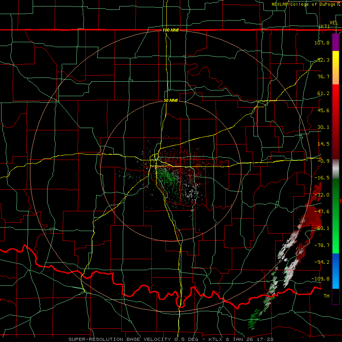Click the Super-Resolution Base Velocity caption
Image resolution: width=342 pixels, height=342 pixels.
171,339
